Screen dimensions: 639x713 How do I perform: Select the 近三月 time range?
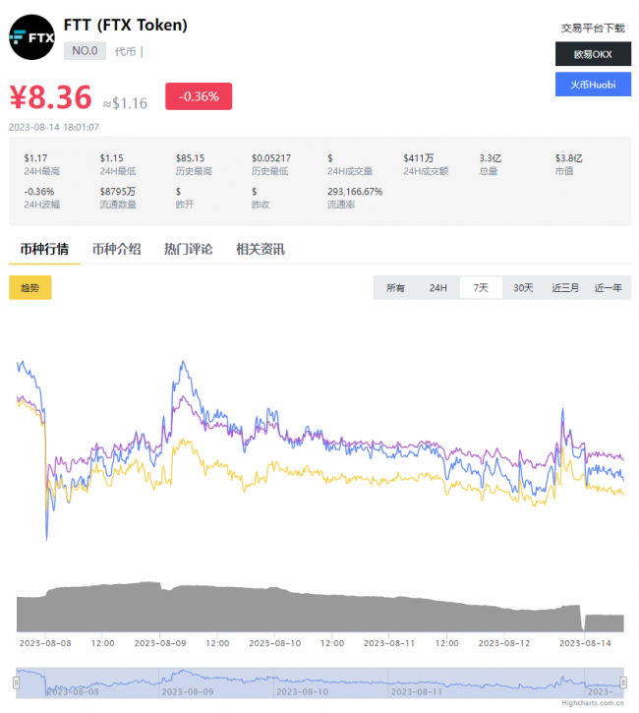tap(565, 288)
